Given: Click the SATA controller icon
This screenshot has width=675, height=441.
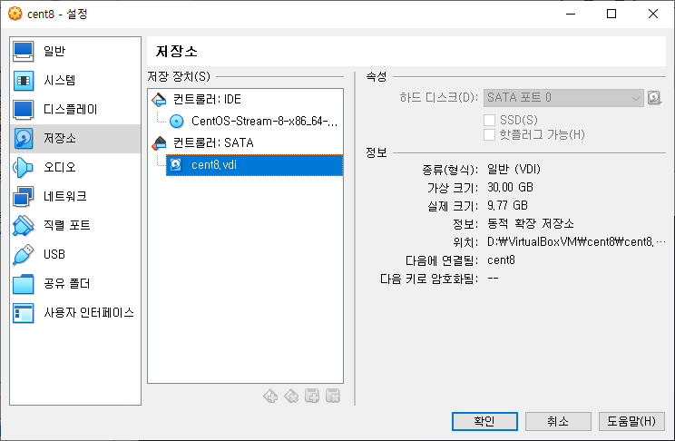Looking at the screenshot, I should click(x=159, y=143).
